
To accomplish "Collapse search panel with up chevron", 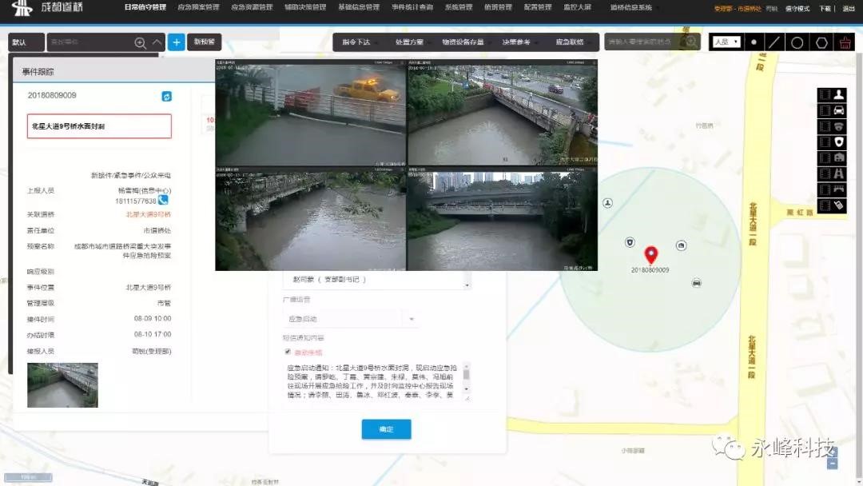I will tap(157, 42).
